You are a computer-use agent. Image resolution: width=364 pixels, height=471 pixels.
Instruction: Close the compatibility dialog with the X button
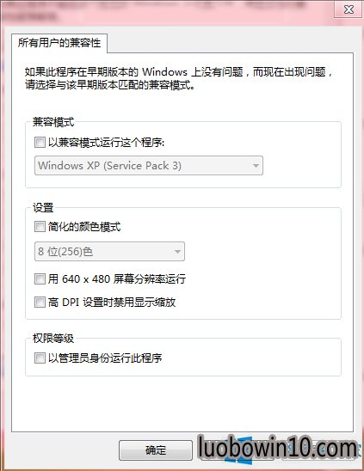point(349,9)
